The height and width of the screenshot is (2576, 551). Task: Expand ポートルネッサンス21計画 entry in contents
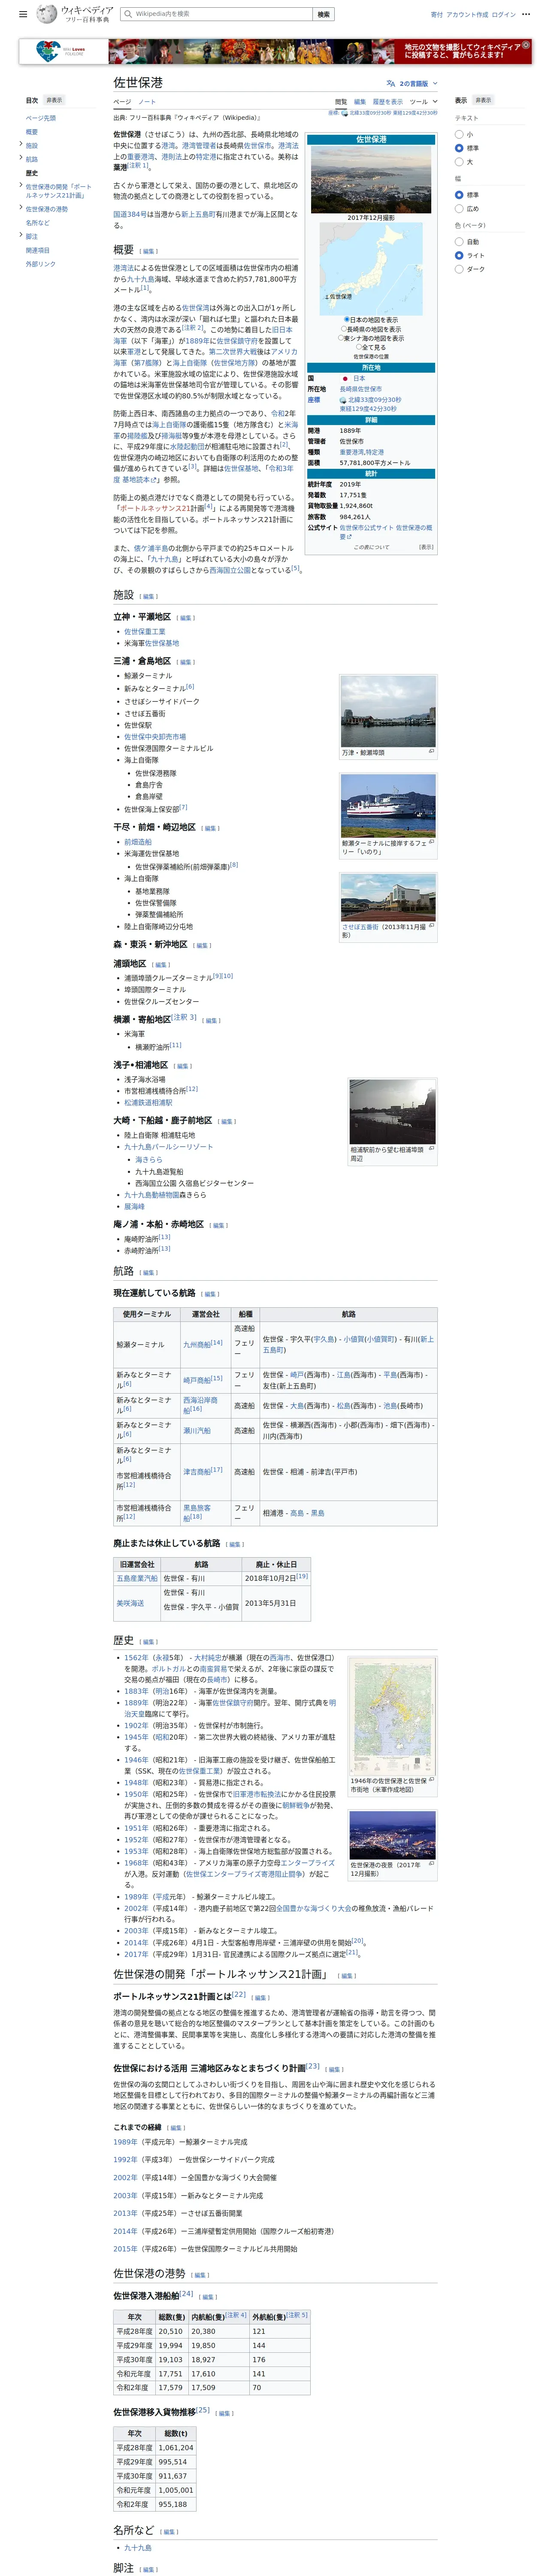coord(21,186)
